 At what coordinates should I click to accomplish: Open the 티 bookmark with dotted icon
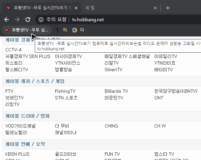tap(61, 30)
